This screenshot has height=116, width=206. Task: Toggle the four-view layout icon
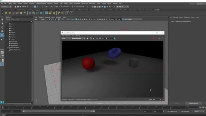[2, 56]
